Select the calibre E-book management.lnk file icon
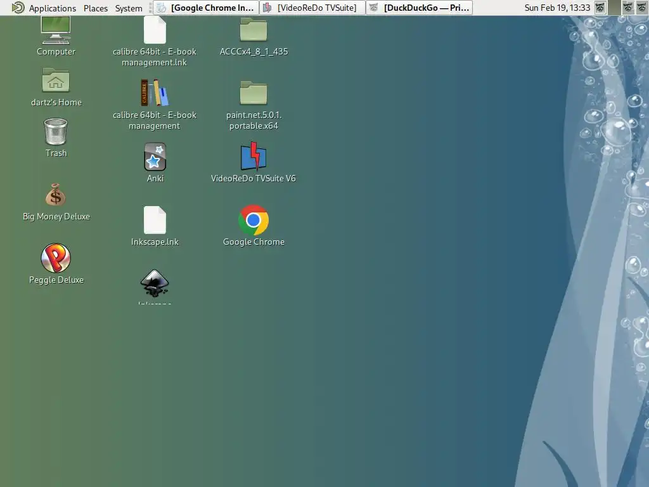Viewport: 649px width, 487px height. [155, 30]
